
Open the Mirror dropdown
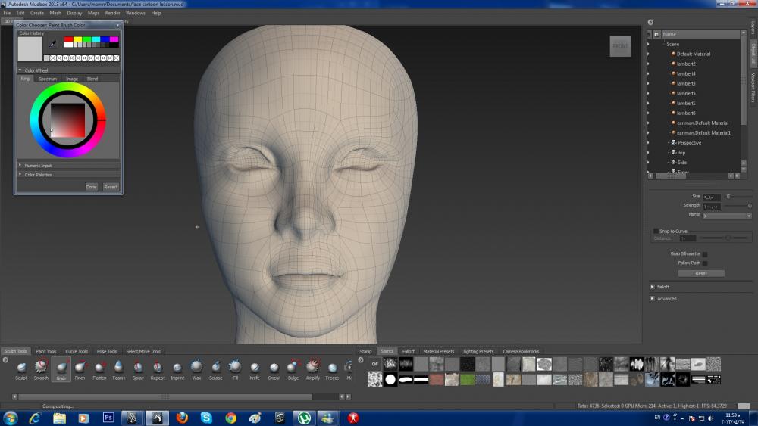pyautogui.click(x=726, y=216)
